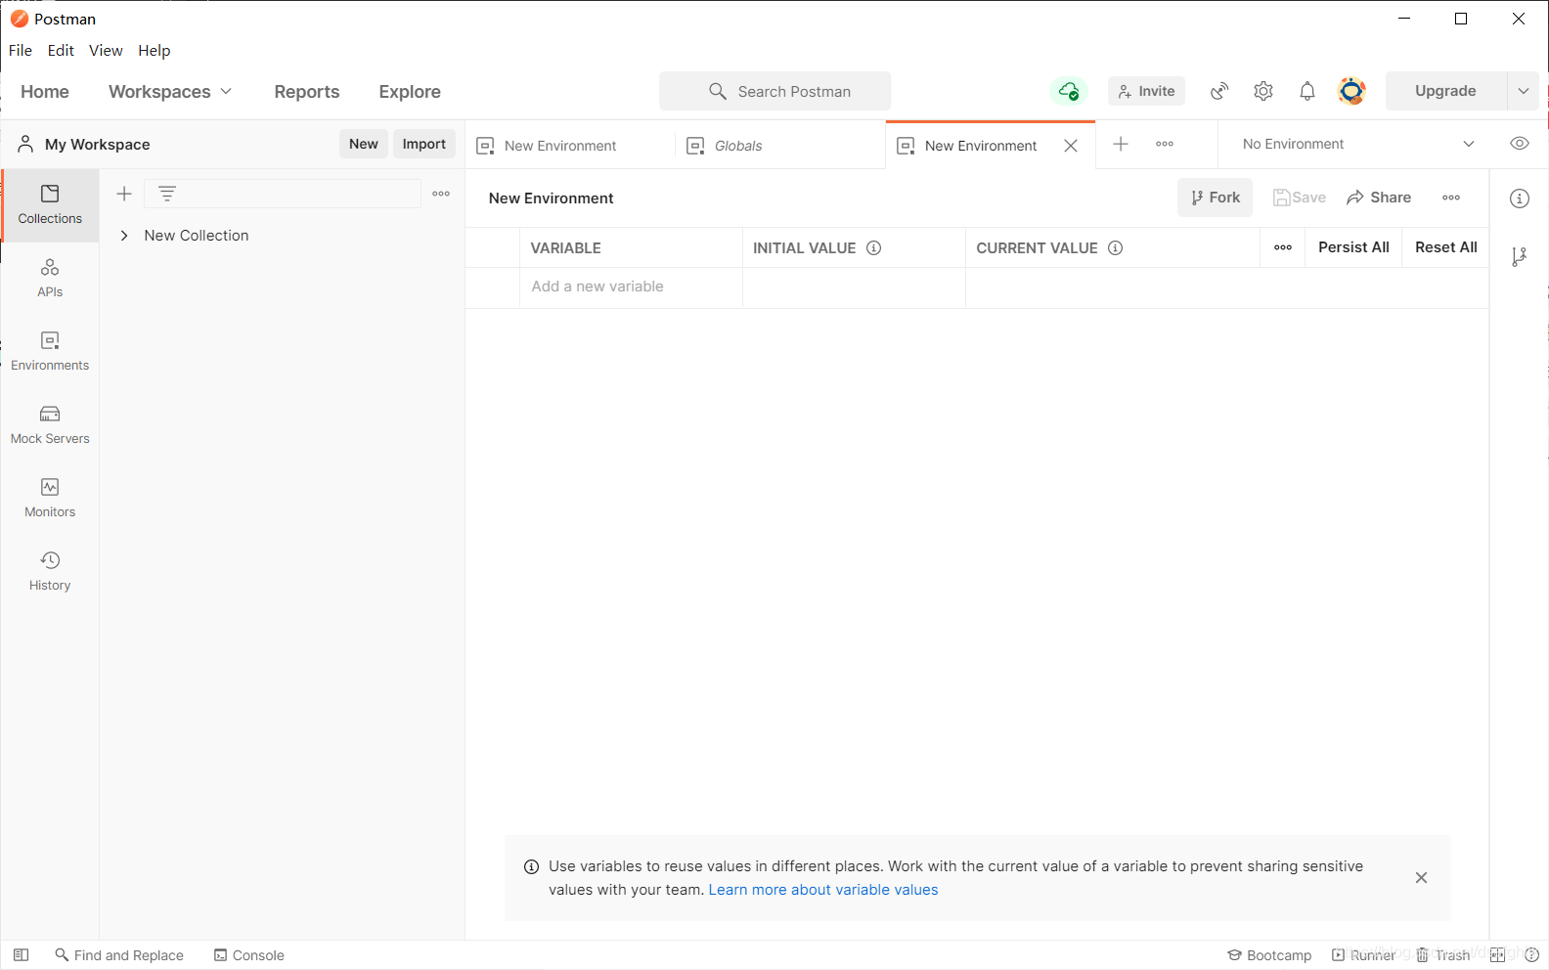Open collections panel more options menu
Image resolution: width=1549 pixels, height=970 pixels.
point(441,194)
